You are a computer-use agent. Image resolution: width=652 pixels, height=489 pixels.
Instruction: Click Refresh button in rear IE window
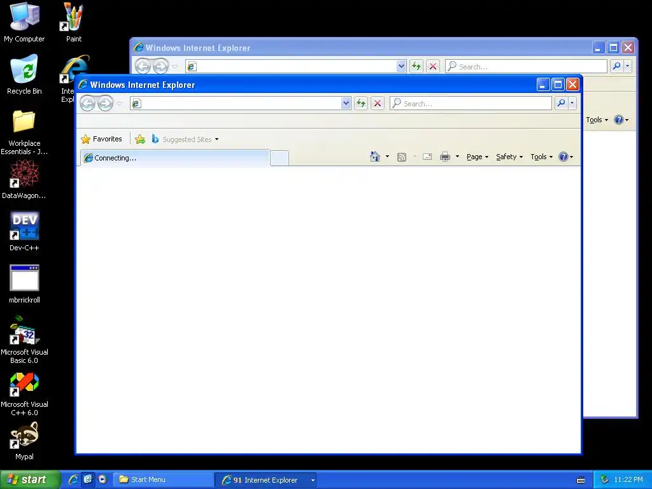pos(416,66)
